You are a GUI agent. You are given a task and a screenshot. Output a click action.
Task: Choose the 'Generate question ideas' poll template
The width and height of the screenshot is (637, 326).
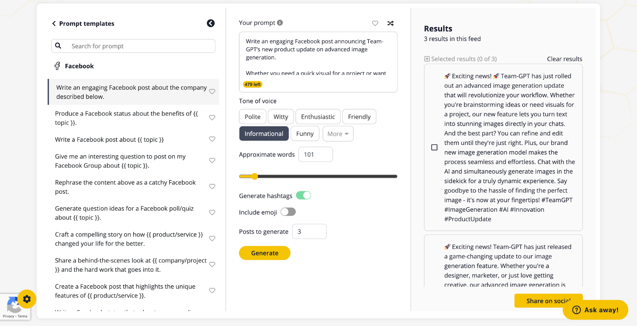pos(125,213)
